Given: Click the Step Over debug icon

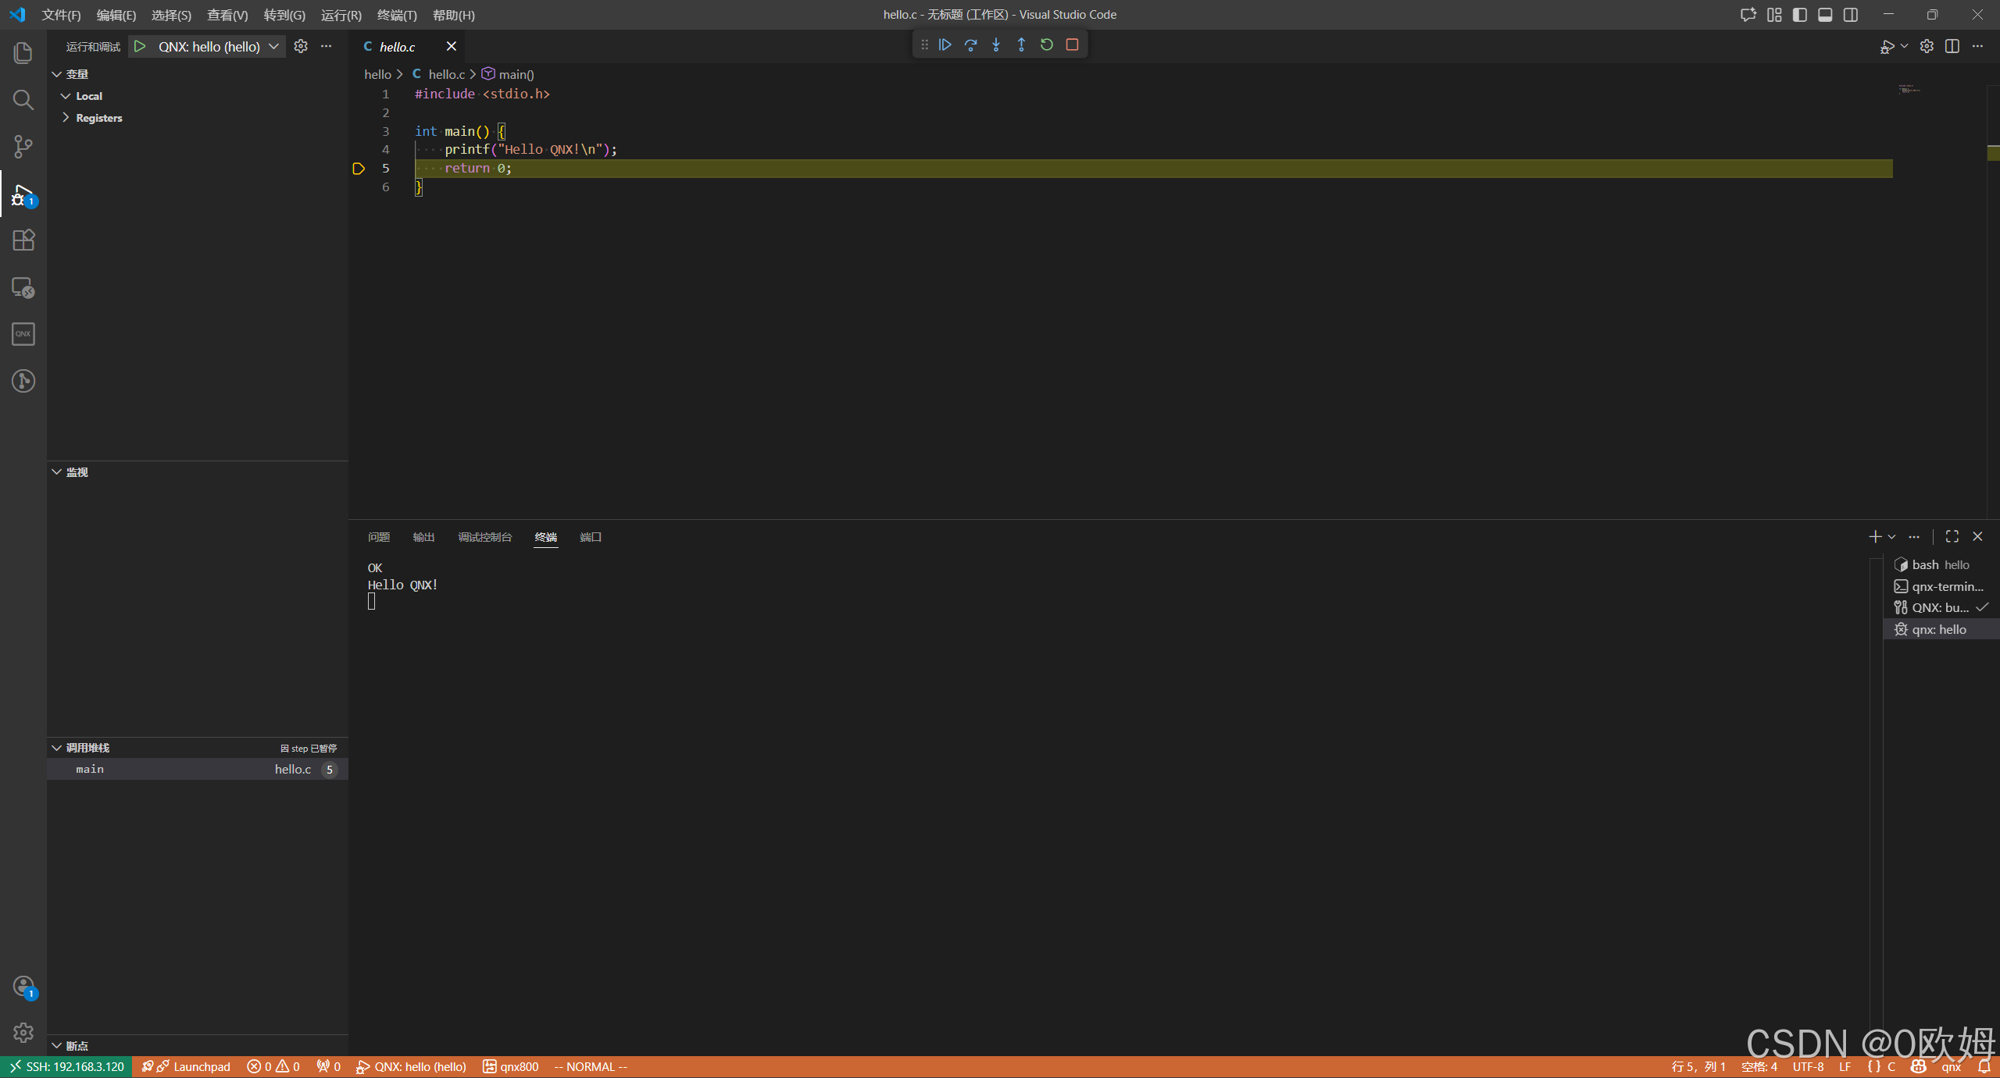Looking at the screenshot, I should point(970,45).
